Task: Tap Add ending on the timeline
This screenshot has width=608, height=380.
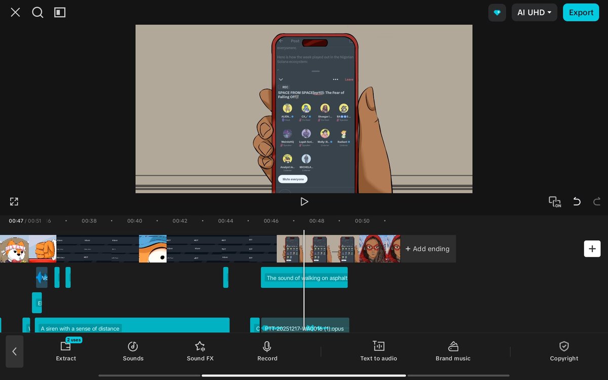Action: click(428, 249)
